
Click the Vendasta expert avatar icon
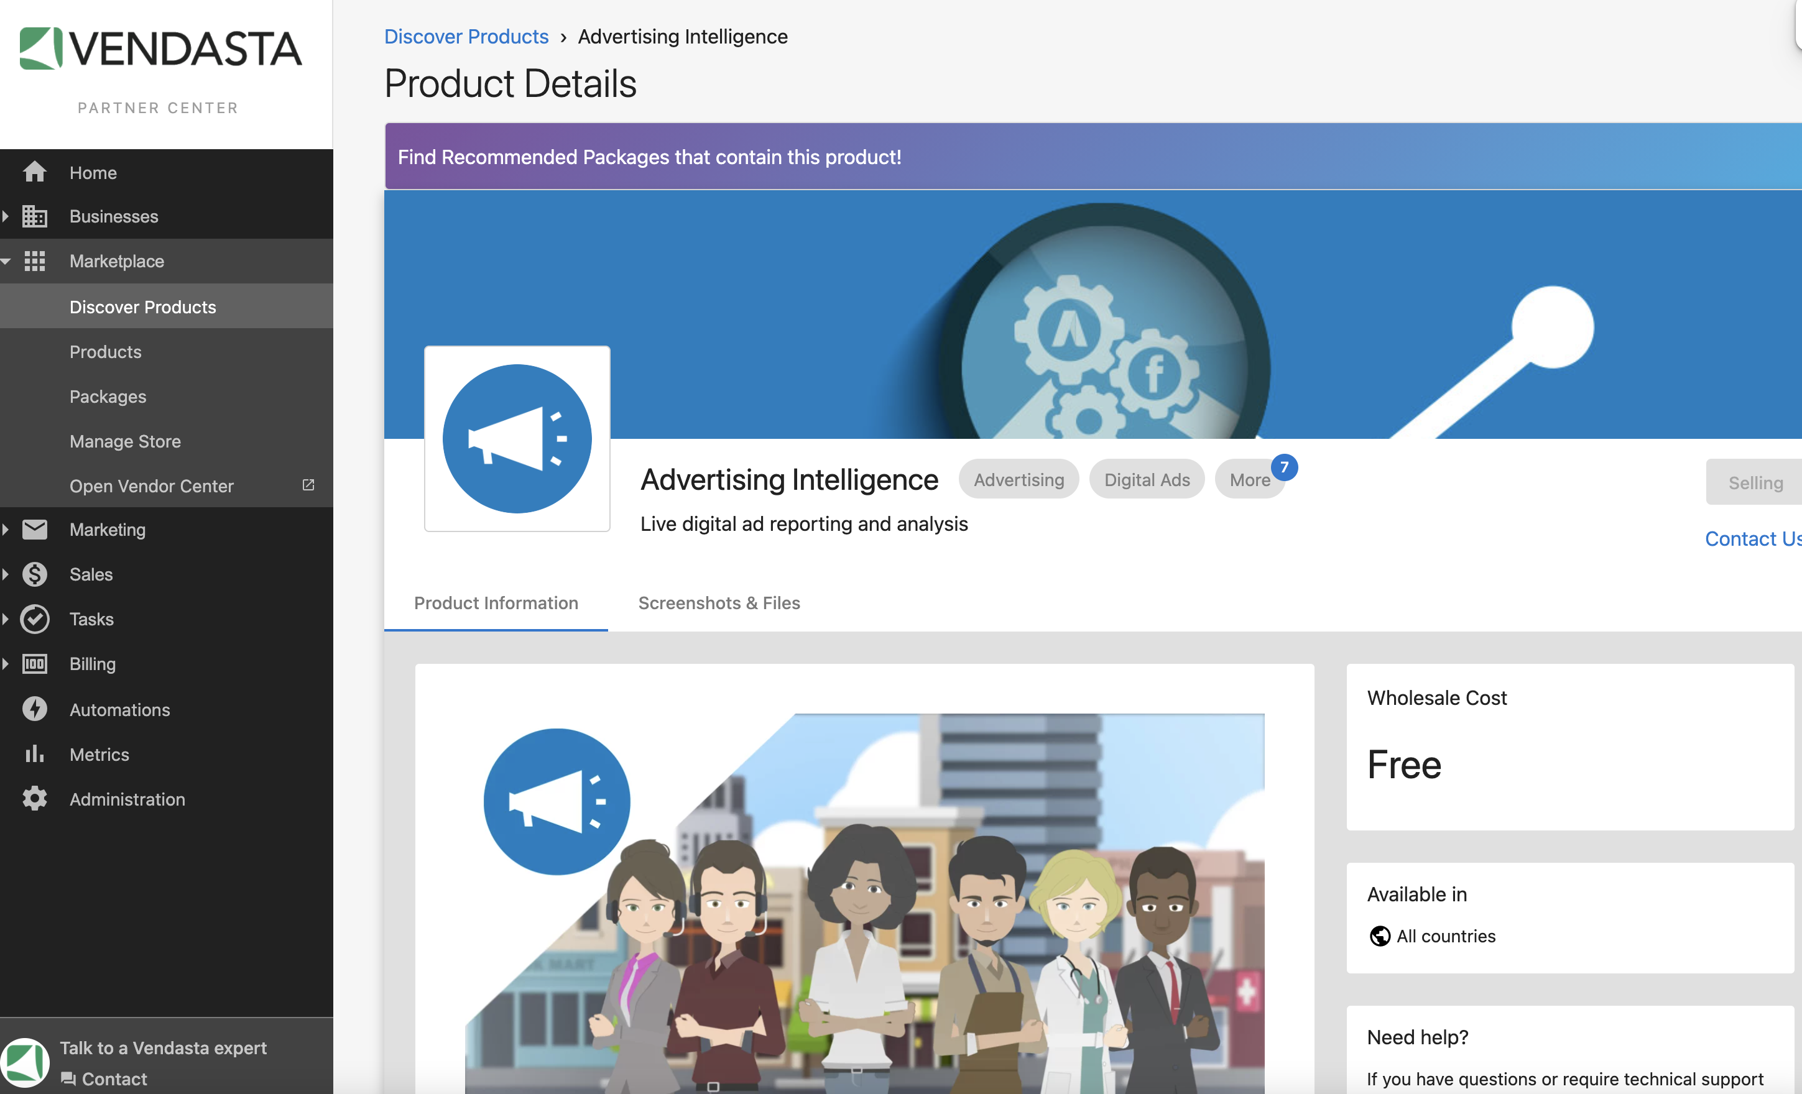(x=24, y=1062)
